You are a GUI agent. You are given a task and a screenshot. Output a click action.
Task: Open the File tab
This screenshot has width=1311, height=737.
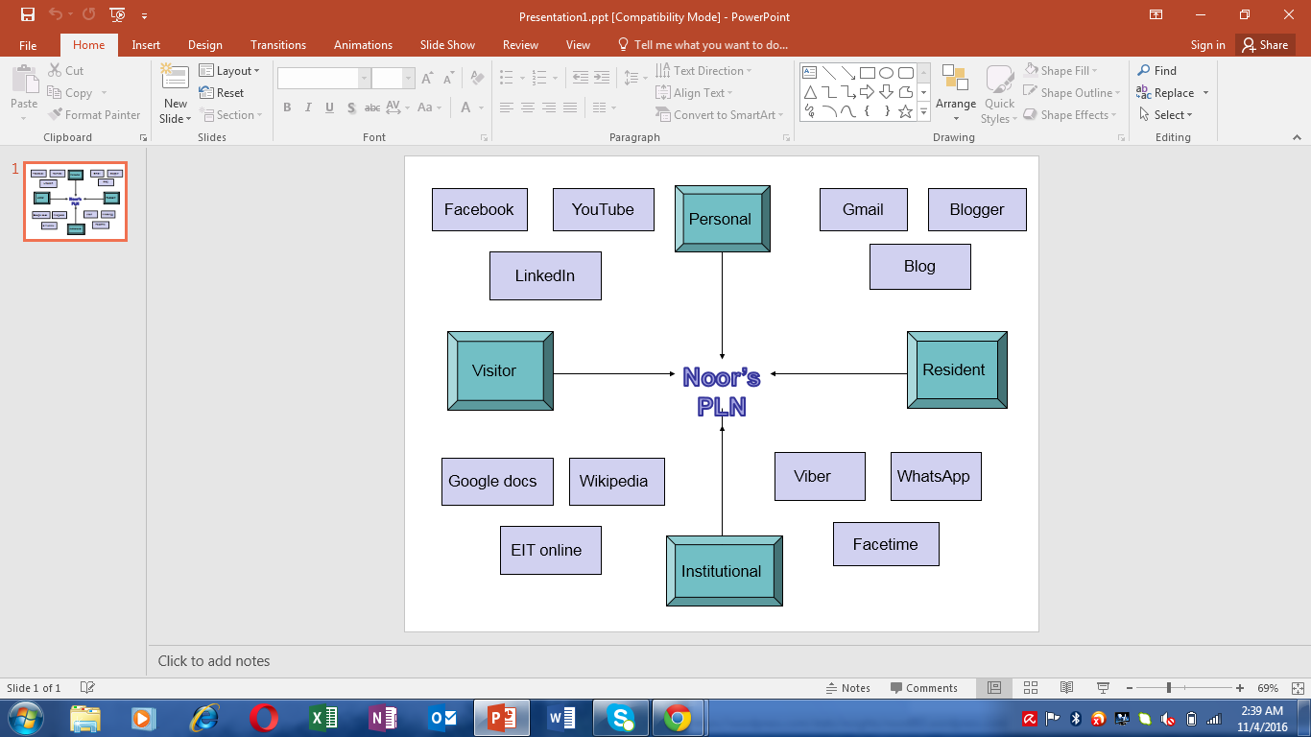point(28,45)
